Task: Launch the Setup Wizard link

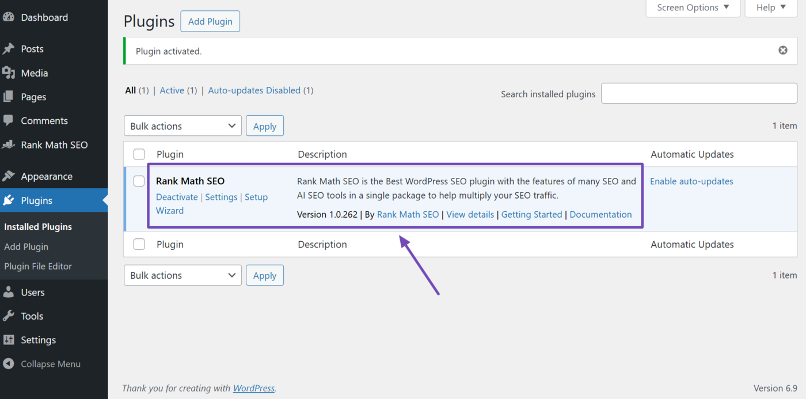Action: [x=212, y=204]
